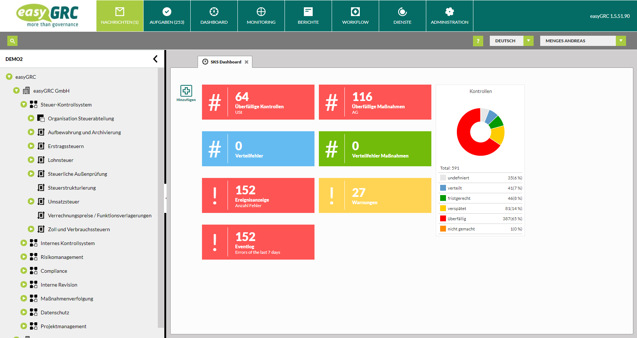Expand the Lohnsteuer tree node
Screen dimensions: 637x338
click(x=31, y=160)
